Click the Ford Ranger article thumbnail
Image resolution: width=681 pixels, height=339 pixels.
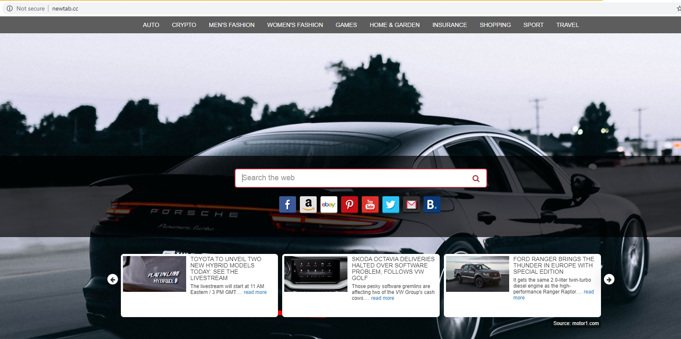coord(477,274)
